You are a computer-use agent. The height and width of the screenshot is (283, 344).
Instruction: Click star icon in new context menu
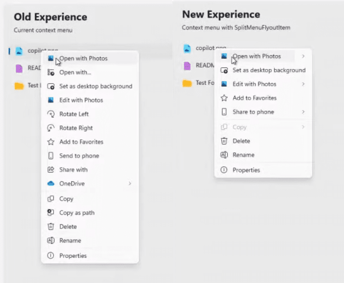[224, 98]
